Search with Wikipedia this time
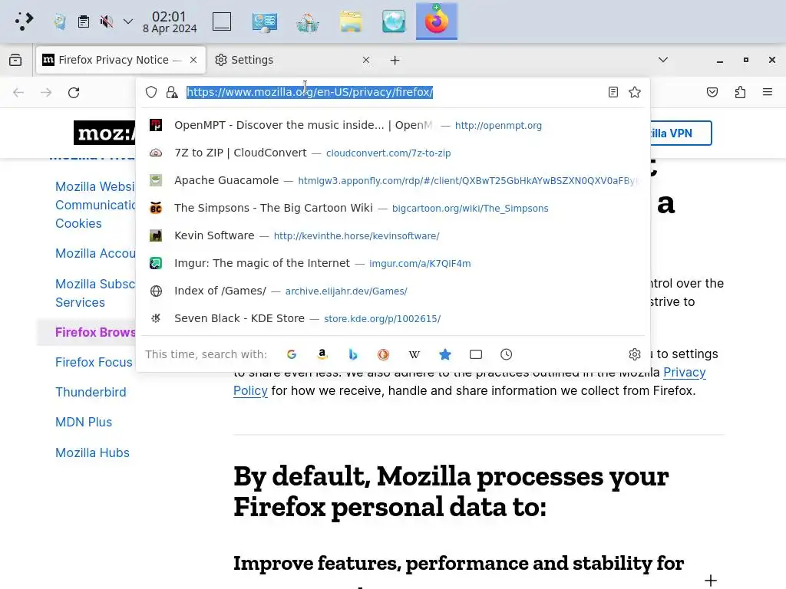This screenshot has height=589, width=786. click(x=414, y=354)
